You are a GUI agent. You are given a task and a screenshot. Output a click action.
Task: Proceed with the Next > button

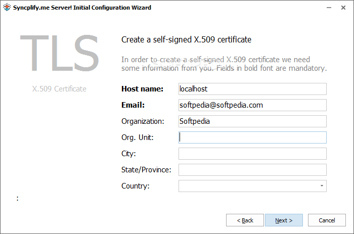(x=284, y=220)
